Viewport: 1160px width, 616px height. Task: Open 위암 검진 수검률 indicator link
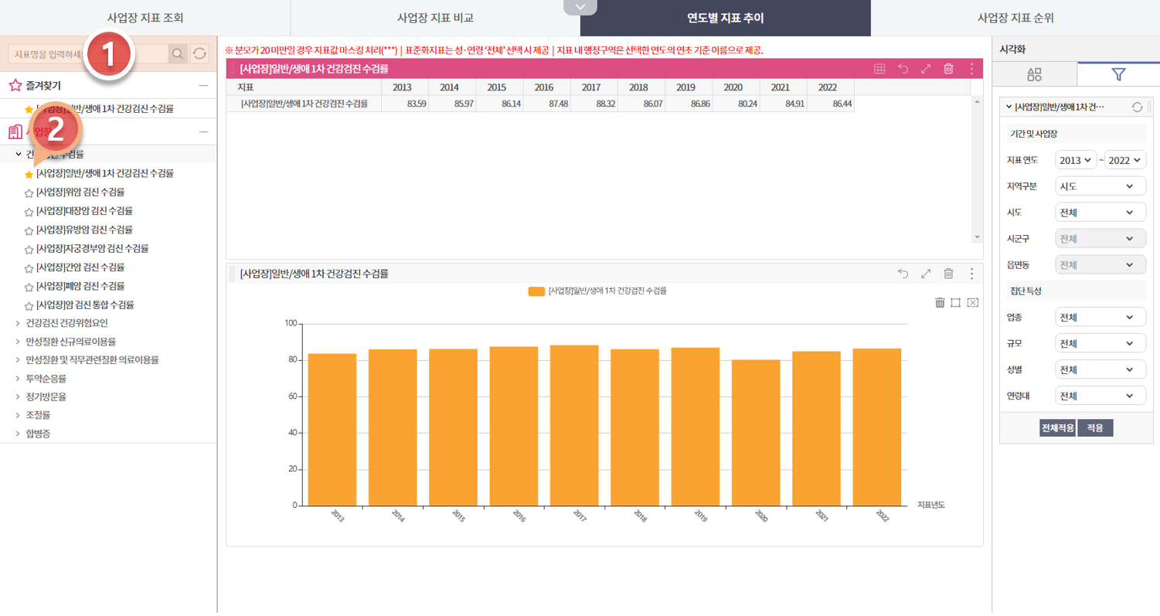(80, 192)
